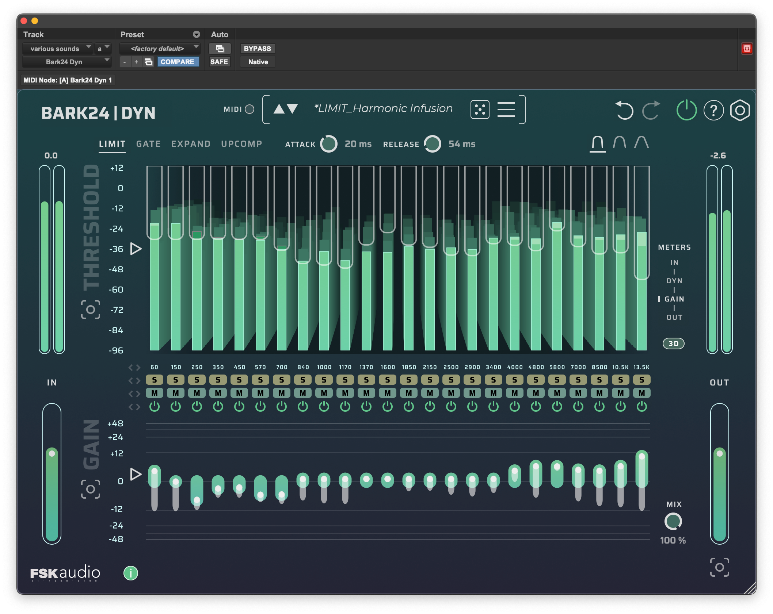Click the arrows beside the mute row
Viewport: 773px width, 614px height.
[134, 394]
